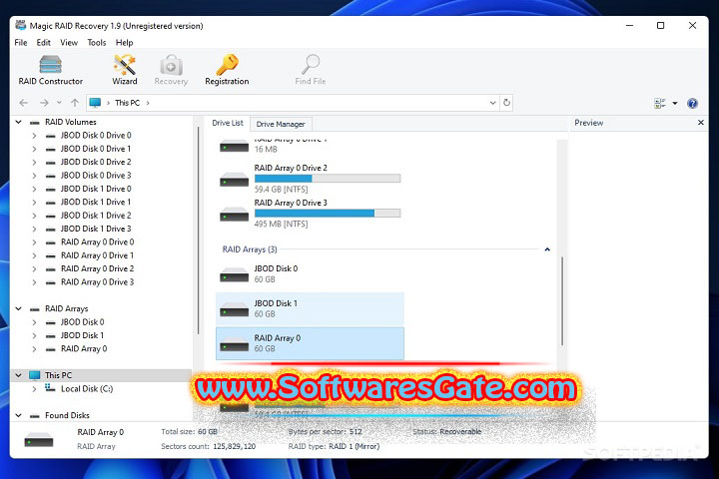Select RAID Array 0 under RAID Arrays tree
The image size is (719, 479).
coord(84,349)
